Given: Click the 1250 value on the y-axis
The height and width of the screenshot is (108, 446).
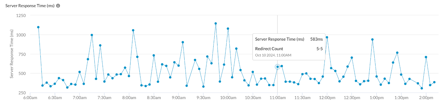Looking at the screenshot, I should [21, 16].
